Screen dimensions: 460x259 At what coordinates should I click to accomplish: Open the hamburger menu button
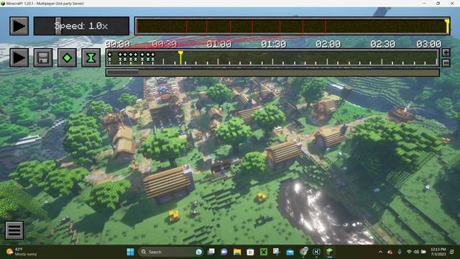point(14,230)
